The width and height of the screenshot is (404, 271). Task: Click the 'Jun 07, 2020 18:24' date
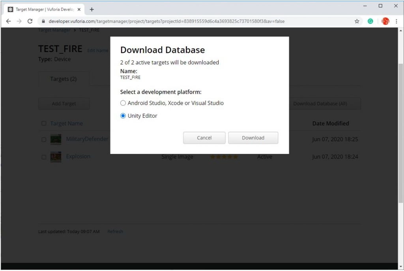[335, 157]
